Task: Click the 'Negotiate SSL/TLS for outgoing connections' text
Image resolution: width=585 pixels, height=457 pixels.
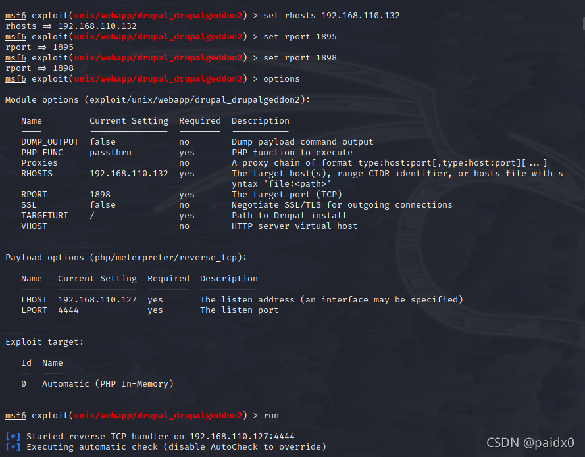Action: click(x=342, y=205)
